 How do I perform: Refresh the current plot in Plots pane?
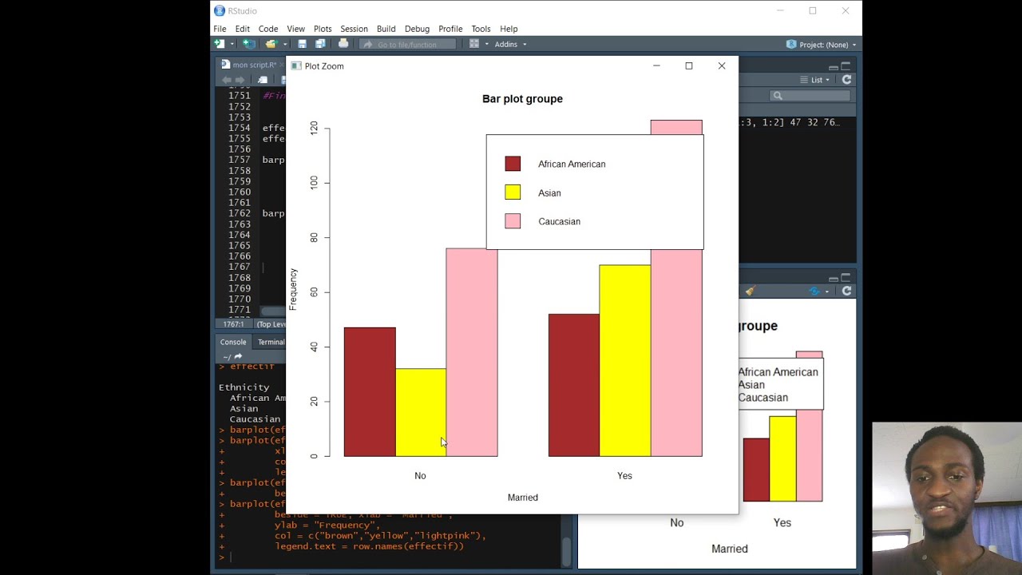(846, 291)
